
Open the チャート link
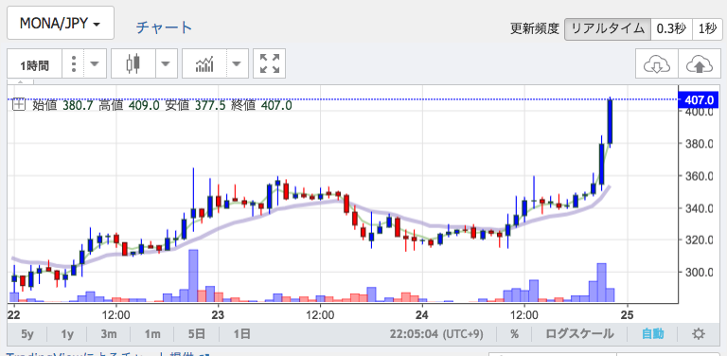pyautogui.click(x=164, y=27)
